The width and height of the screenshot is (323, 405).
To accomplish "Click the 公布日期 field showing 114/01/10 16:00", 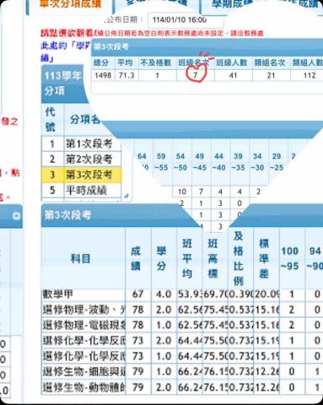I will click(x=186, y=19).
